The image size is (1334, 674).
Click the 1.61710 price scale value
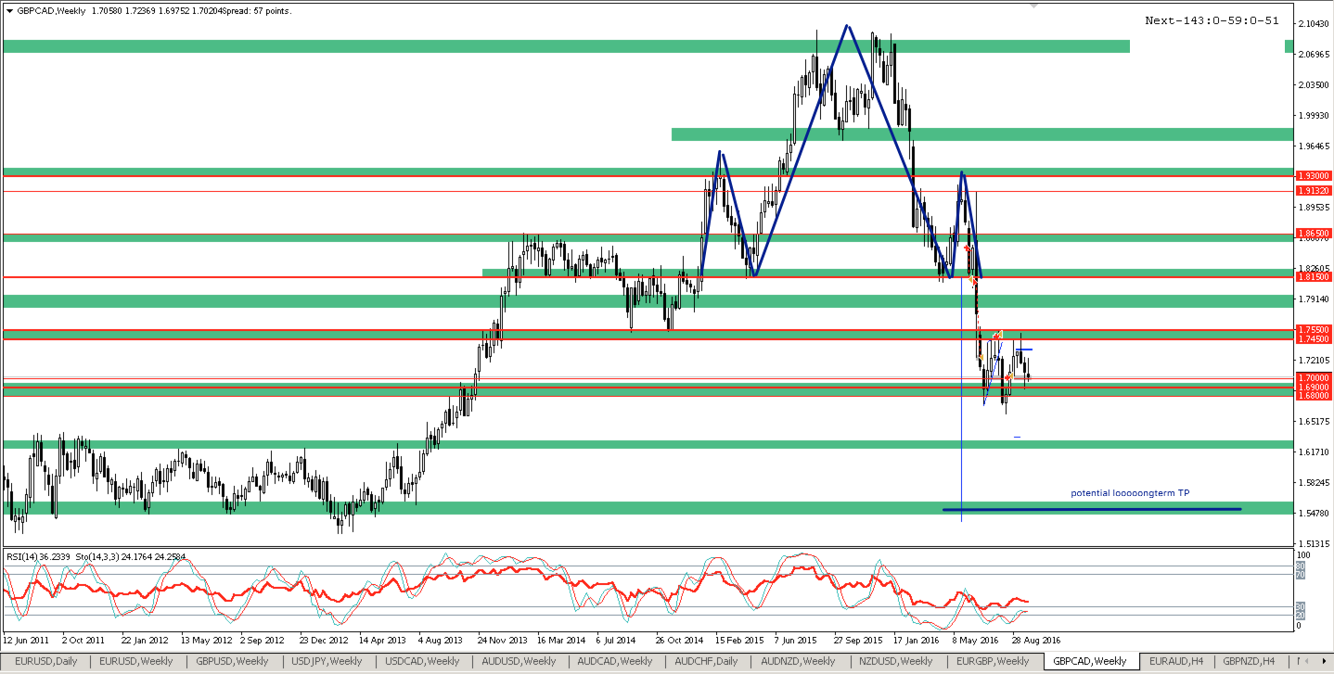1315,451
